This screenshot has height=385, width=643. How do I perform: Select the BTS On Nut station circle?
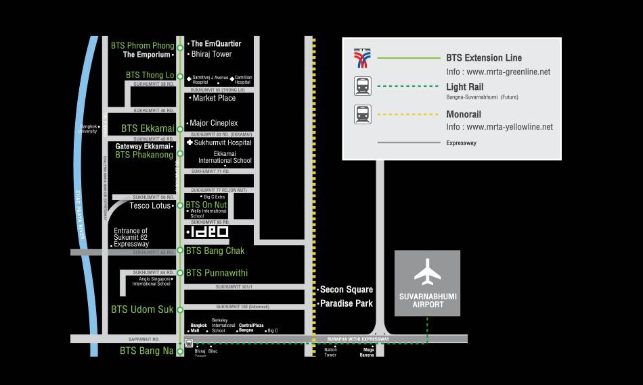pyautogui.click(x=179, y=205)
